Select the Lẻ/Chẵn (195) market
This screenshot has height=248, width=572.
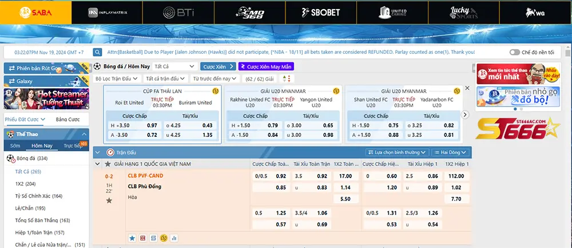pyautogui.click(x=30, y=208)
